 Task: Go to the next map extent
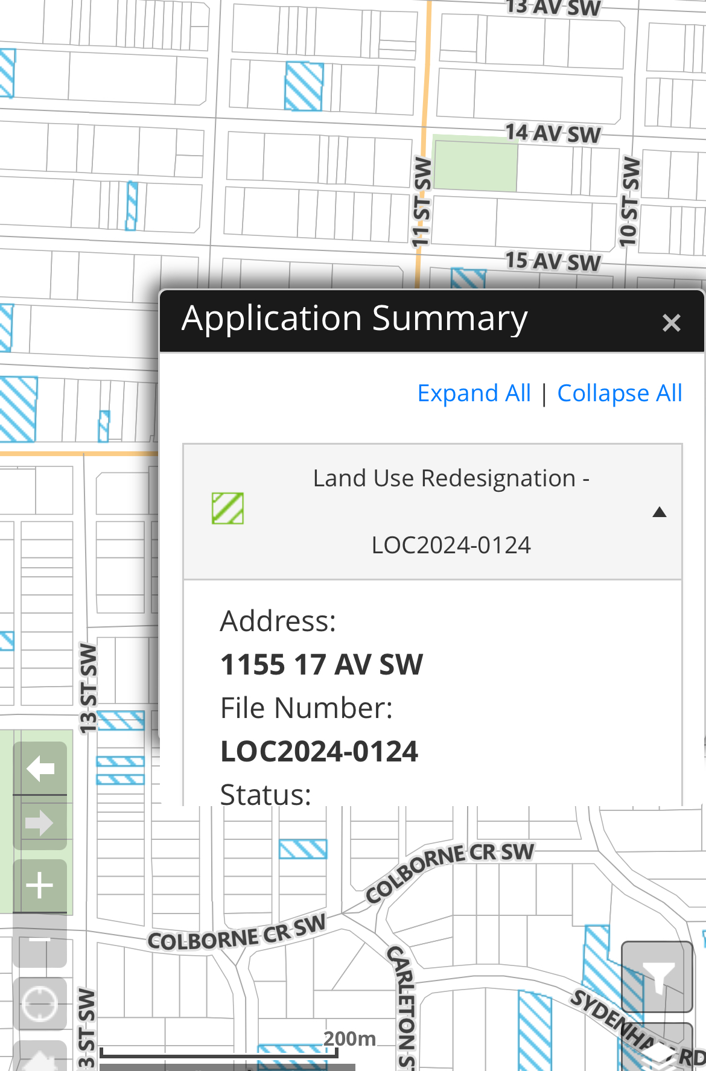click(x=40, y=823)
